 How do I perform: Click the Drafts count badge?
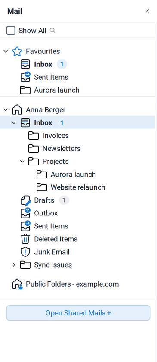[x=64, y=200]
